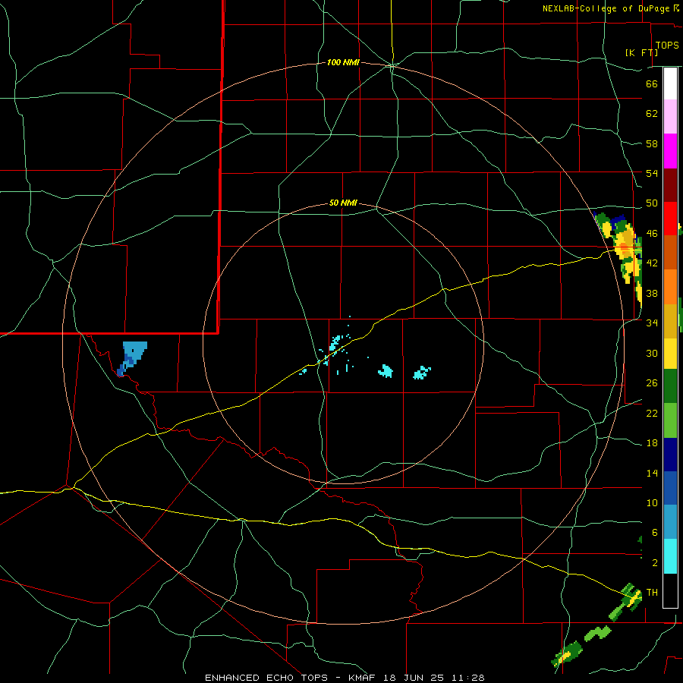Click the white swatch in the tops legend
The image size is (683, 683).
(670, 83)
